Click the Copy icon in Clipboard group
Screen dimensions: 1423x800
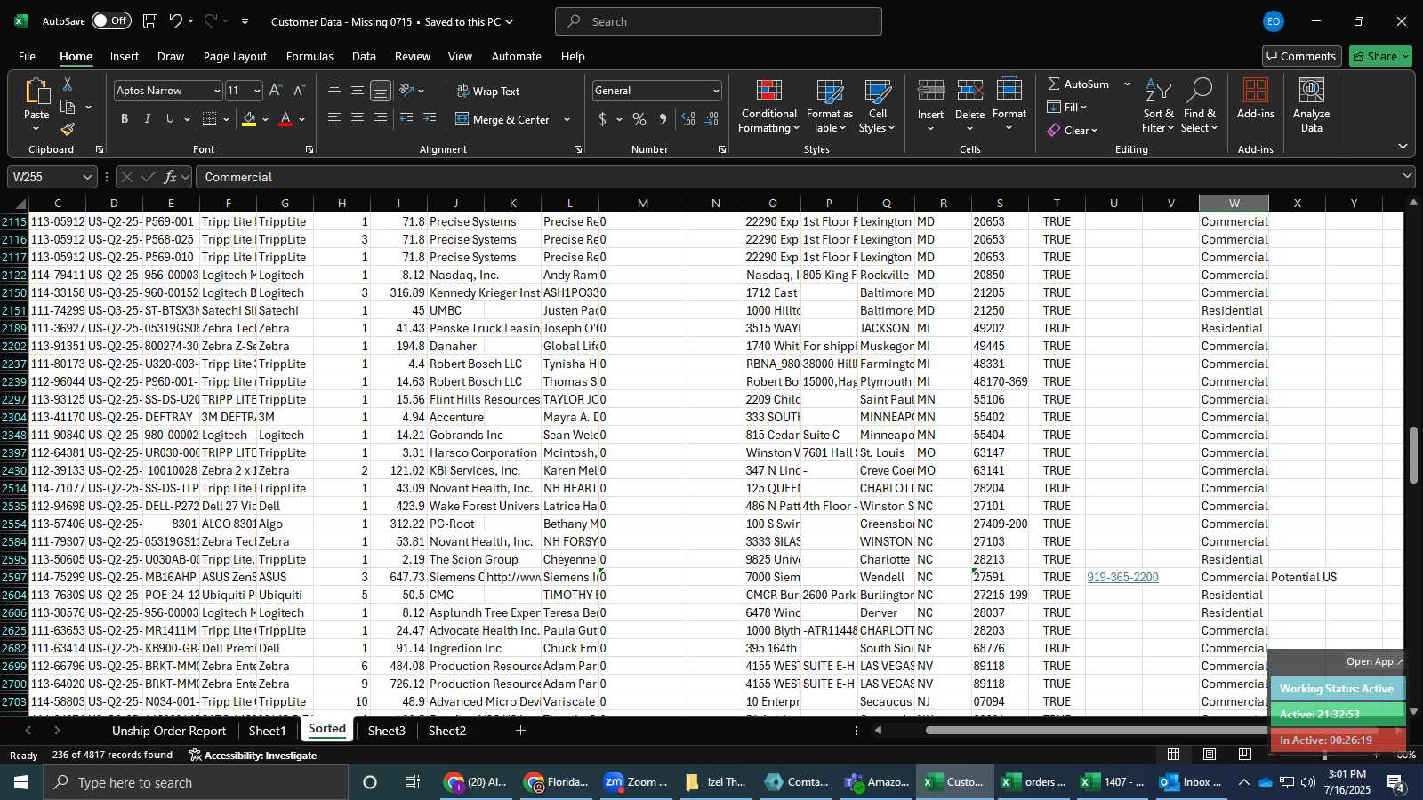(68, 107)
